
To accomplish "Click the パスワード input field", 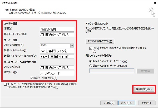I will (x=57, y=73).
